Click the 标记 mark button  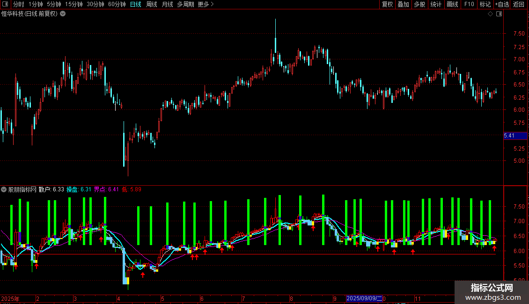coord(485,4)
